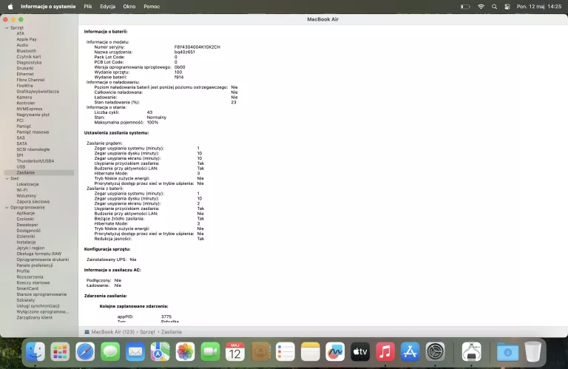
Task: Open the Plik menu
Action: [88, 7]
